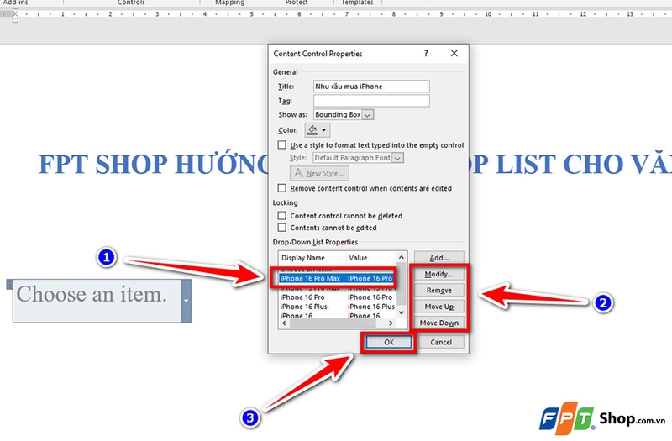Click the list scroll up arrow
Image resolution: width=672 pixels, height=441 pixels.
coord(402,257)
